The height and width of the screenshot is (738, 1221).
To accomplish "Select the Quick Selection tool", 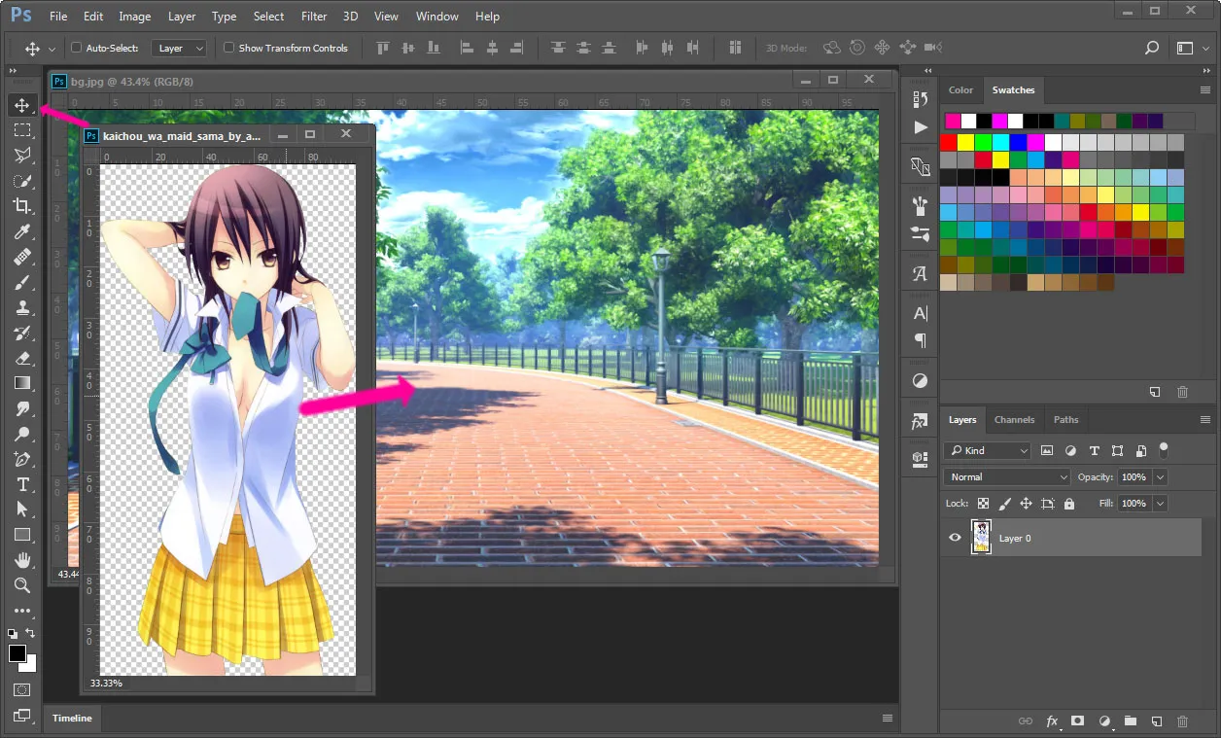I will coord(22,181).
